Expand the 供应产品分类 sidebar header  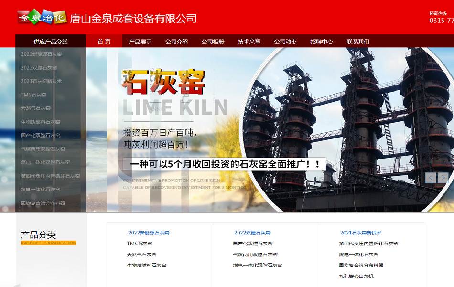click(51, 42)
